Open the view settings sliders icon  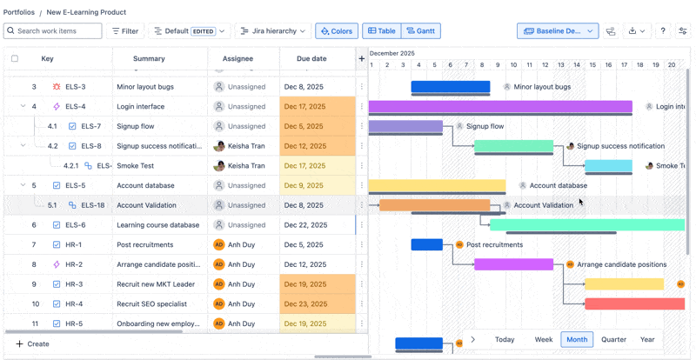click(x=683, y=31)
